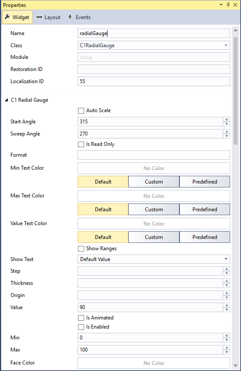Increase Start Angle with up arrow

coord(227,119)
